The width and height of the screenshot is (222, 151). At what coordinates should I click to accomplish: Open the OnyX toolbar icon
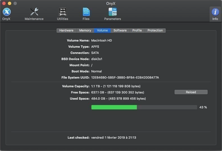point(7,14)
